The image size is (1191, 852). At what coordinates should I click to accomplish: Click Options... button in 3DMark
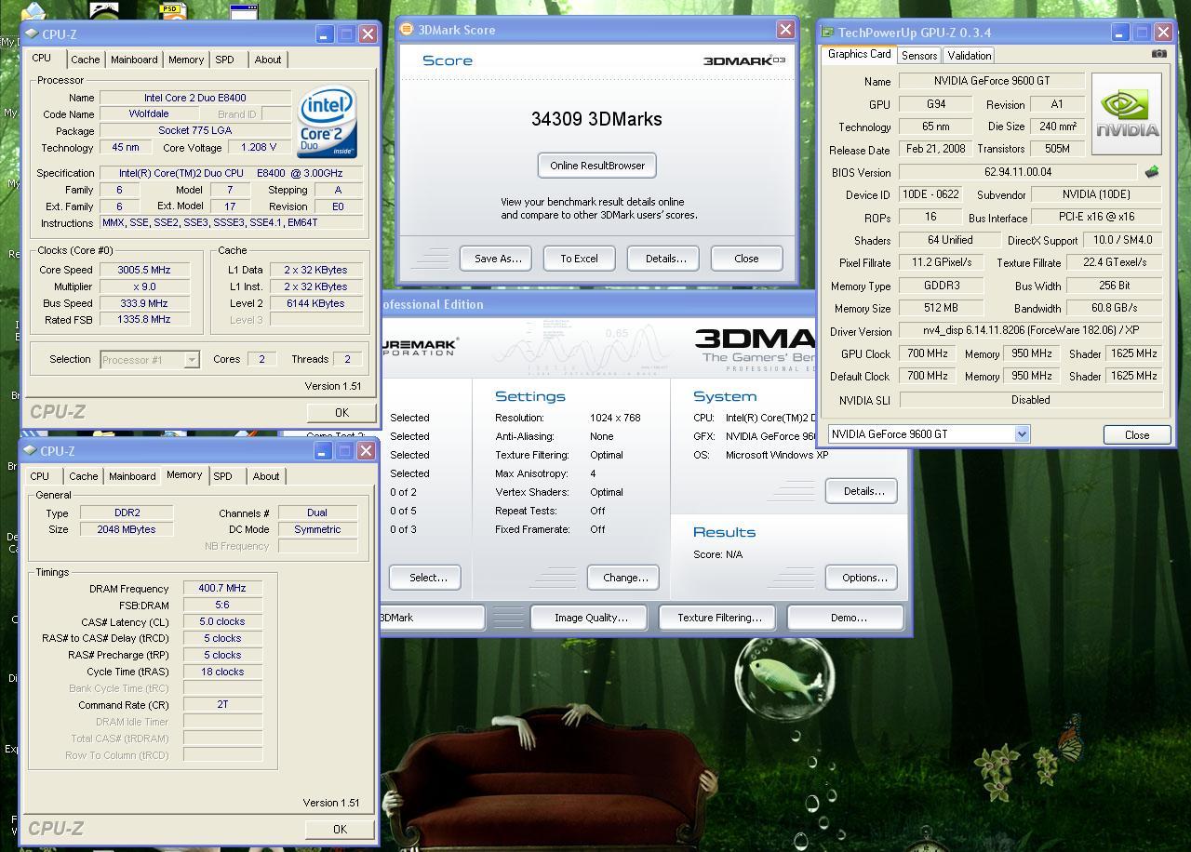(863, 578)
